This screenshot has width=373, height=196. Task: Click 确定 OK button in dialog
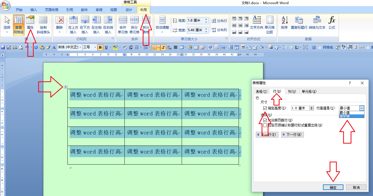coord(333,187)
